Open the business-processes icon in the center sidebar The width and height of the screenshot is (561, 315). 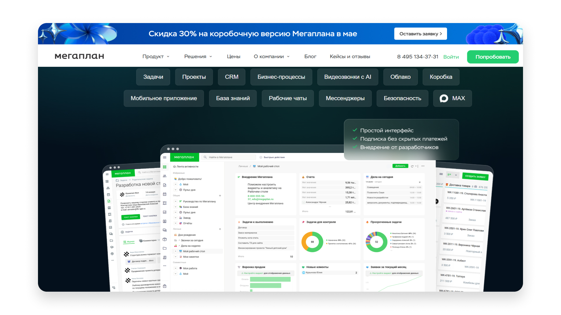(165, 203)
